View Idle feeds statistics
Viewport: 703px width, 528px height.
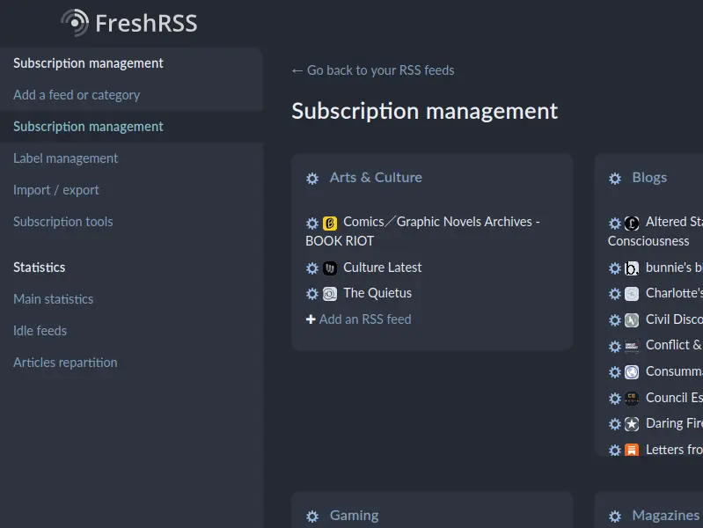[x=40, y=331]
